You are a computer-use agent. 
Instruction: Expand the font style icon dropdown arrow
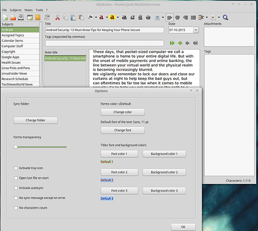point(96,17)
